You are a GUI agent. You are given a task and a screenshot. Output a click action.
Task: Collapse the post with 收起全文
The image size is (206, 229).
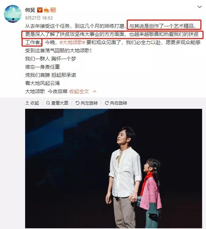[79, 91]
